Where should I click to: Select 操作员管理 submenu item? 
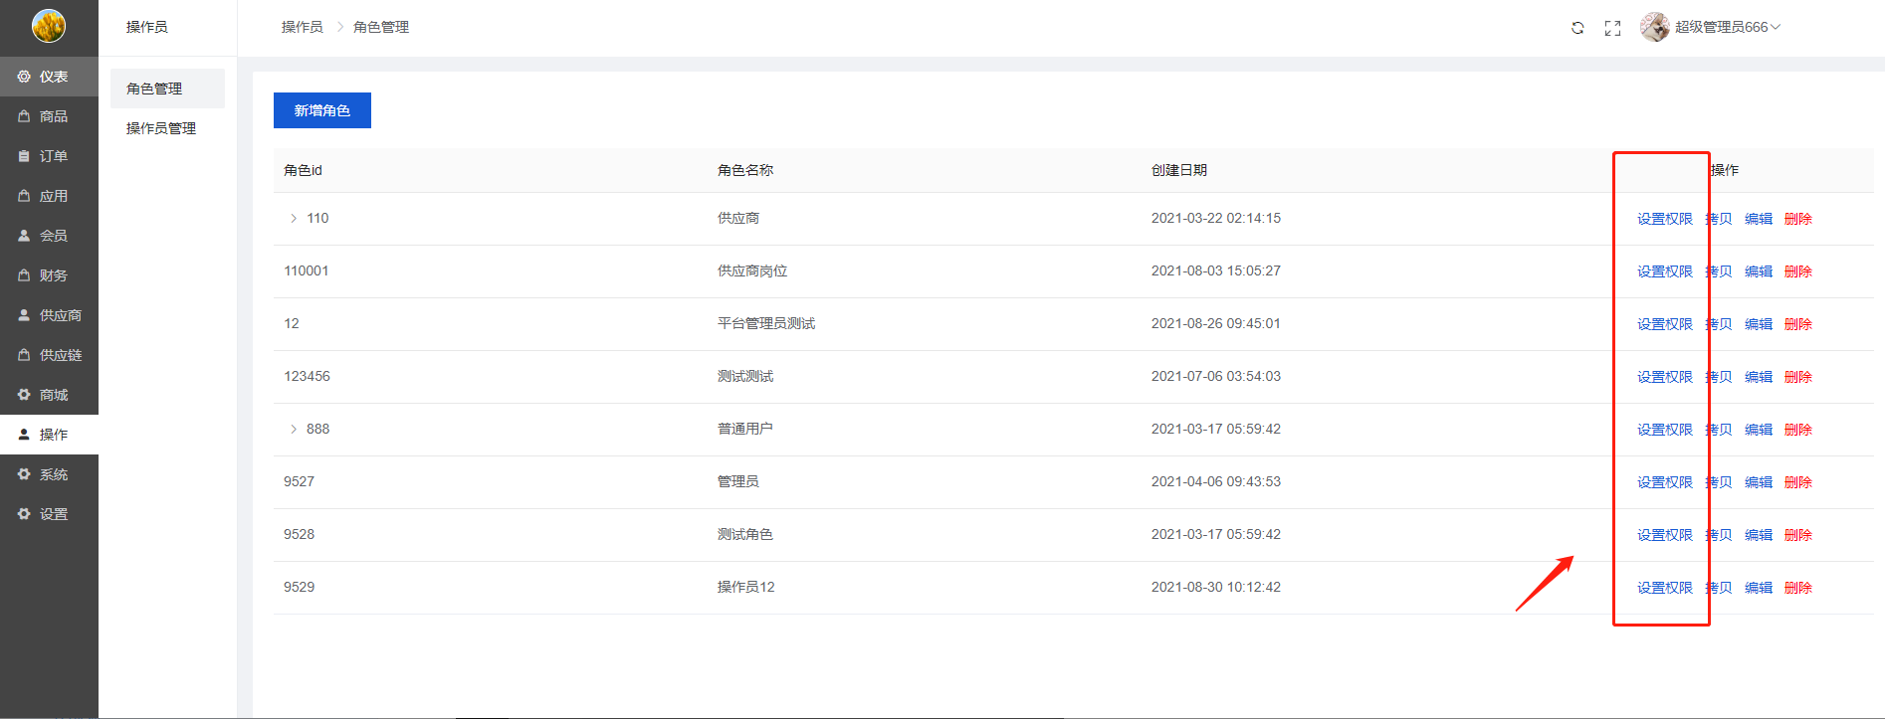(x=161, y=128)
